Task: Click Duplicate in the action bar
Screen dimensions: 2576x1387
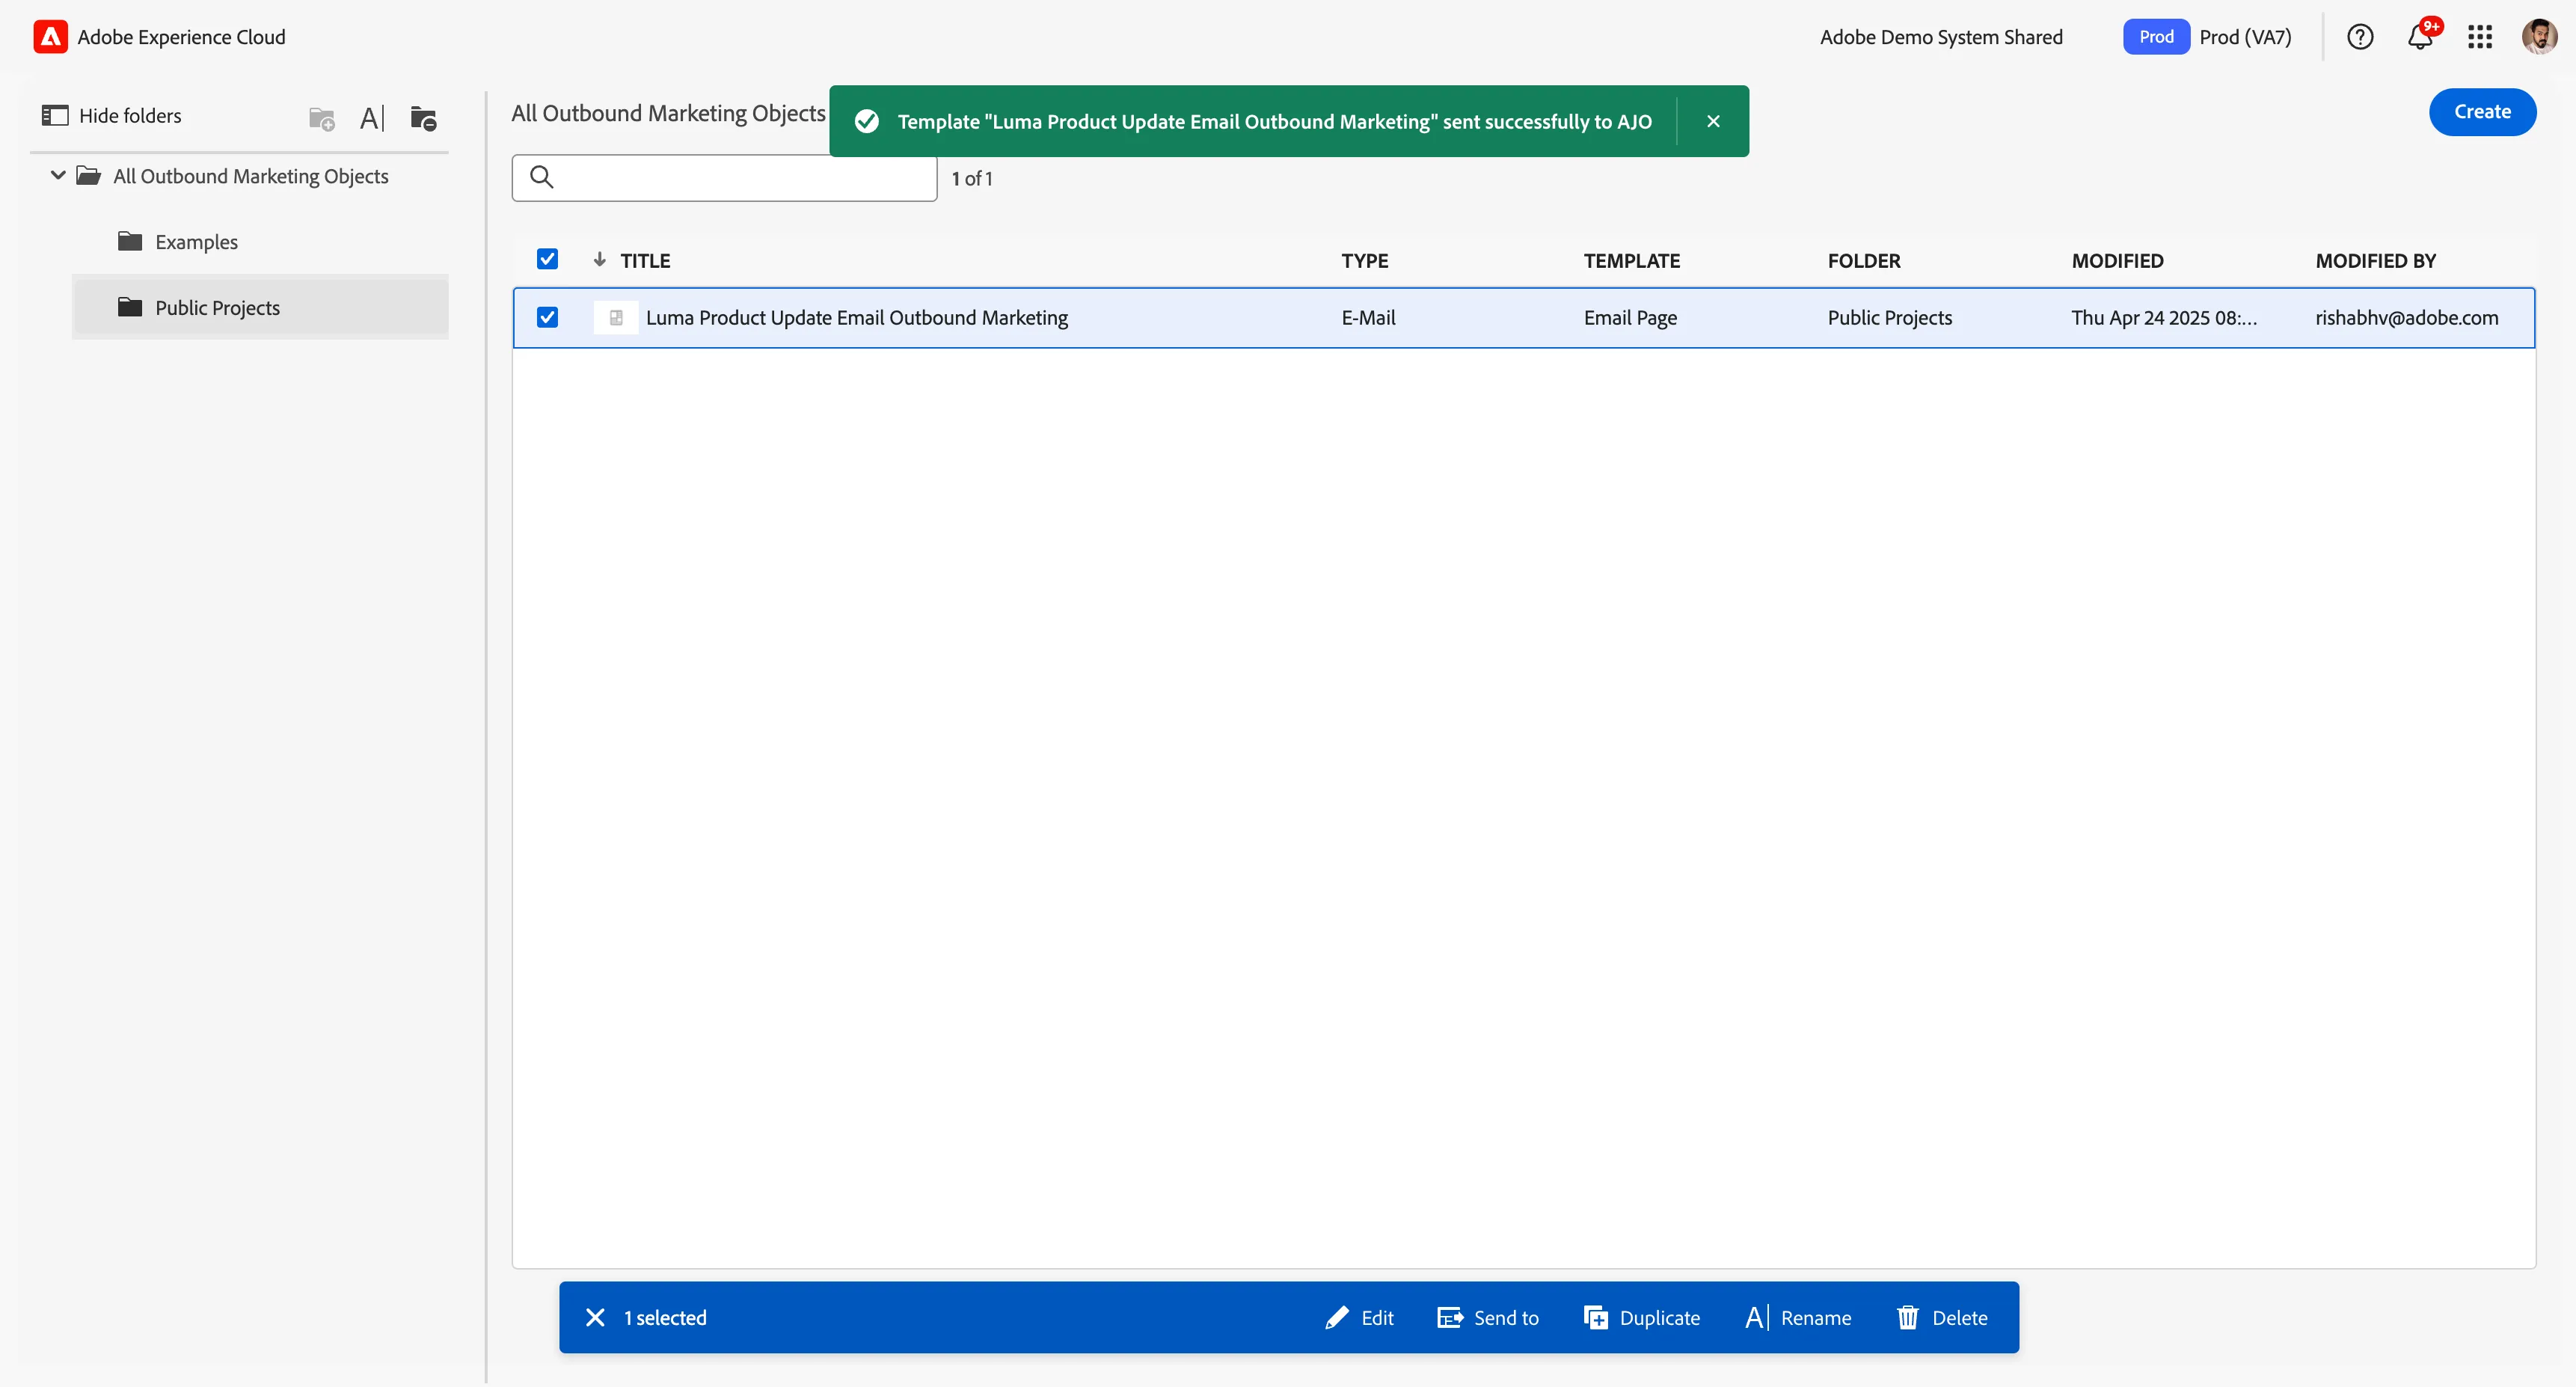Action: [1642, 1318]
